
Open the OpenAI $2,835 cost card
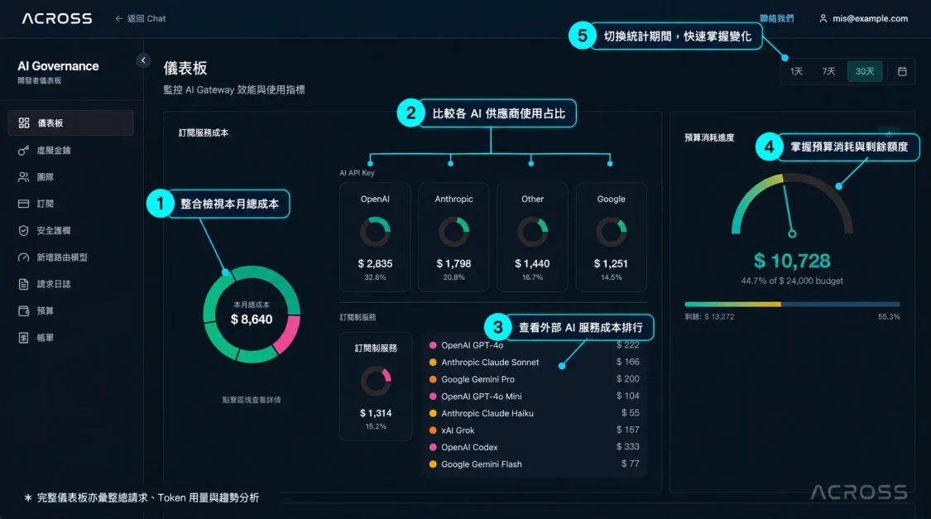(x=375, y=237)
